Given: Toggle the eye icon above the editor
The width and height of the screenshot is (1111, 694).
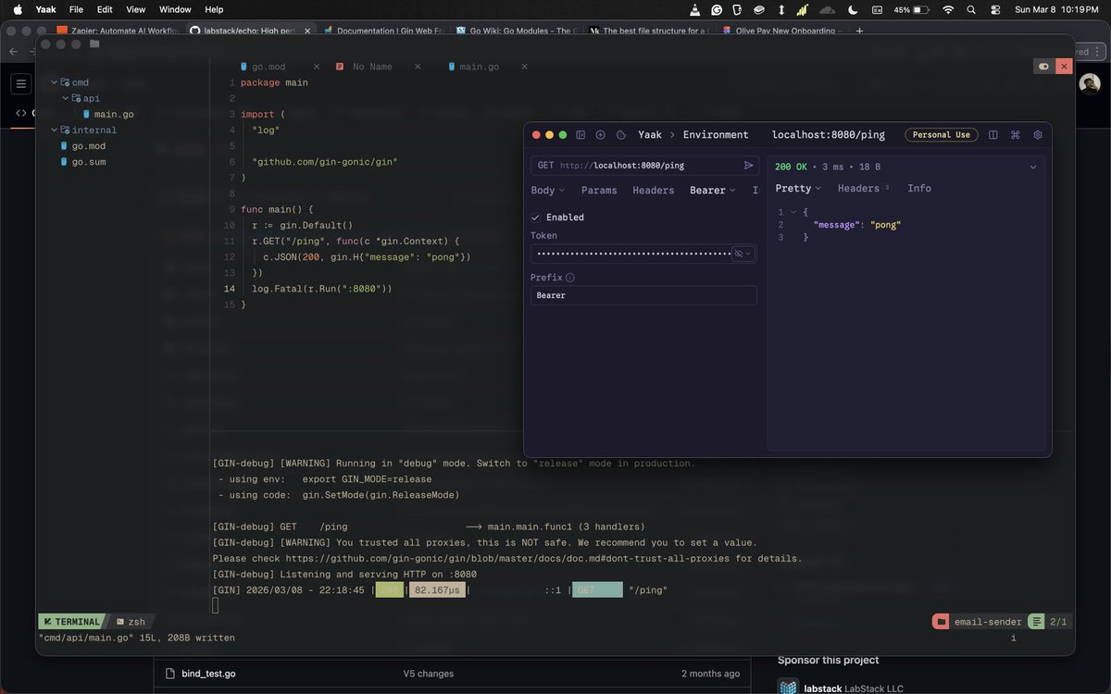Looking at the screenshot, I should pos(1042,66).
